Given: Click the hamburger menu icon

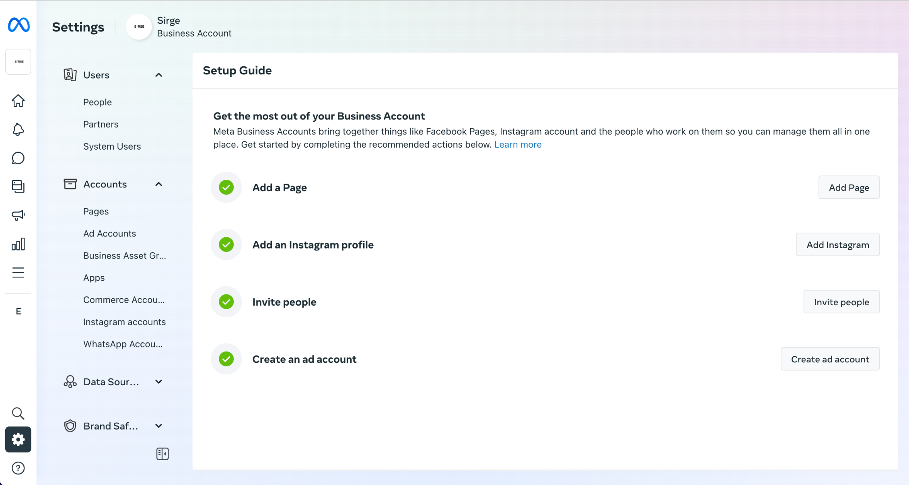Looking at the screenshot, I should [x=18, y=272].
